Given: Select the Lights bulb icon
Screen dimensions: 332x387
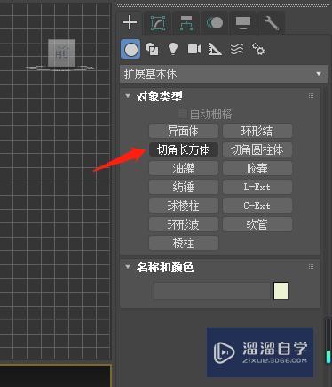Looking at the screenshot, I should [x=173, y=49].
